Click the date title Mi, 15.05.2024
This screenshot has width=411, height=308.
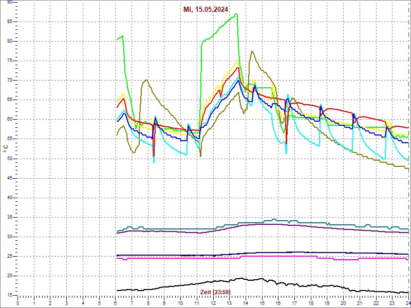(206, 10)
